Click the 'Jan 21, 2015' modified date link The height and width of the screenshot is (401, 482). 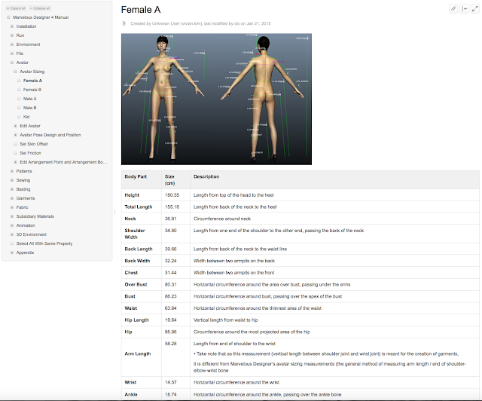coord(258,23)
